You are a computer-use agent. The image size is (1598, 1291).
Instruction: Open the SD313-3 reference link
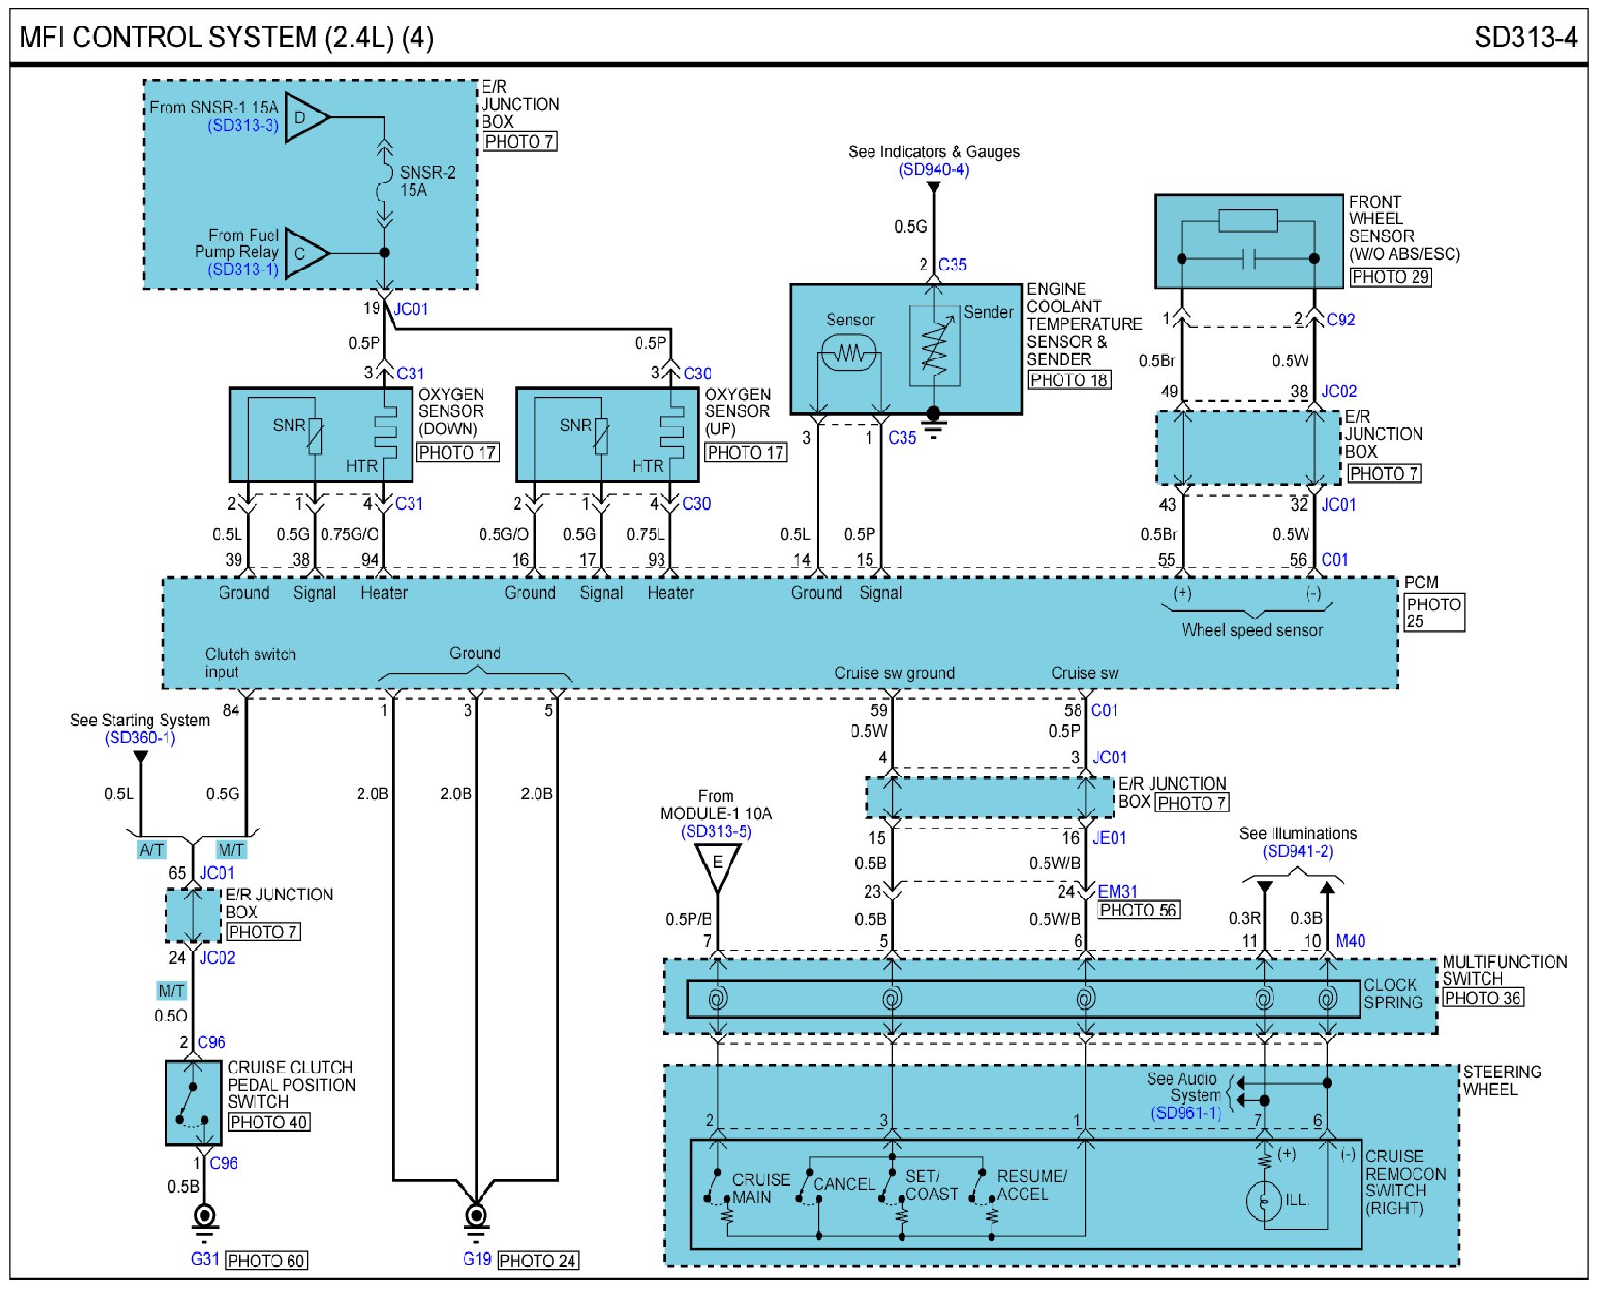coord(243,126)
